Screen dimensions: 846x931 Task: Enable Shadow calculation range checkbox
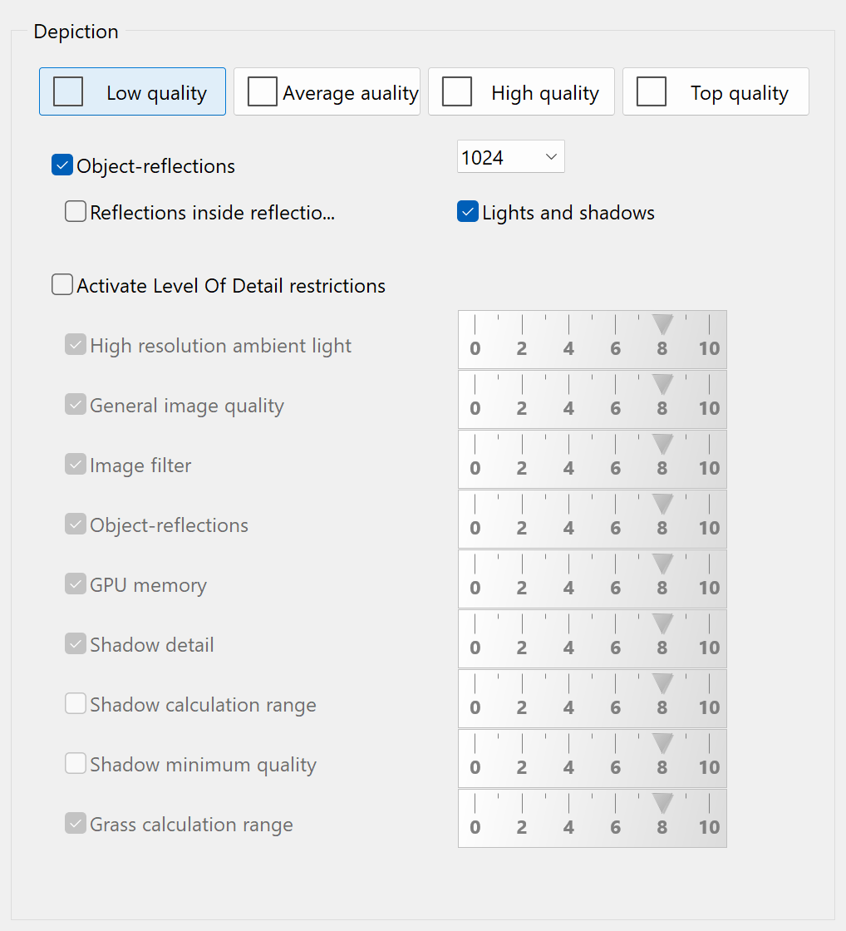click(76, 703)
